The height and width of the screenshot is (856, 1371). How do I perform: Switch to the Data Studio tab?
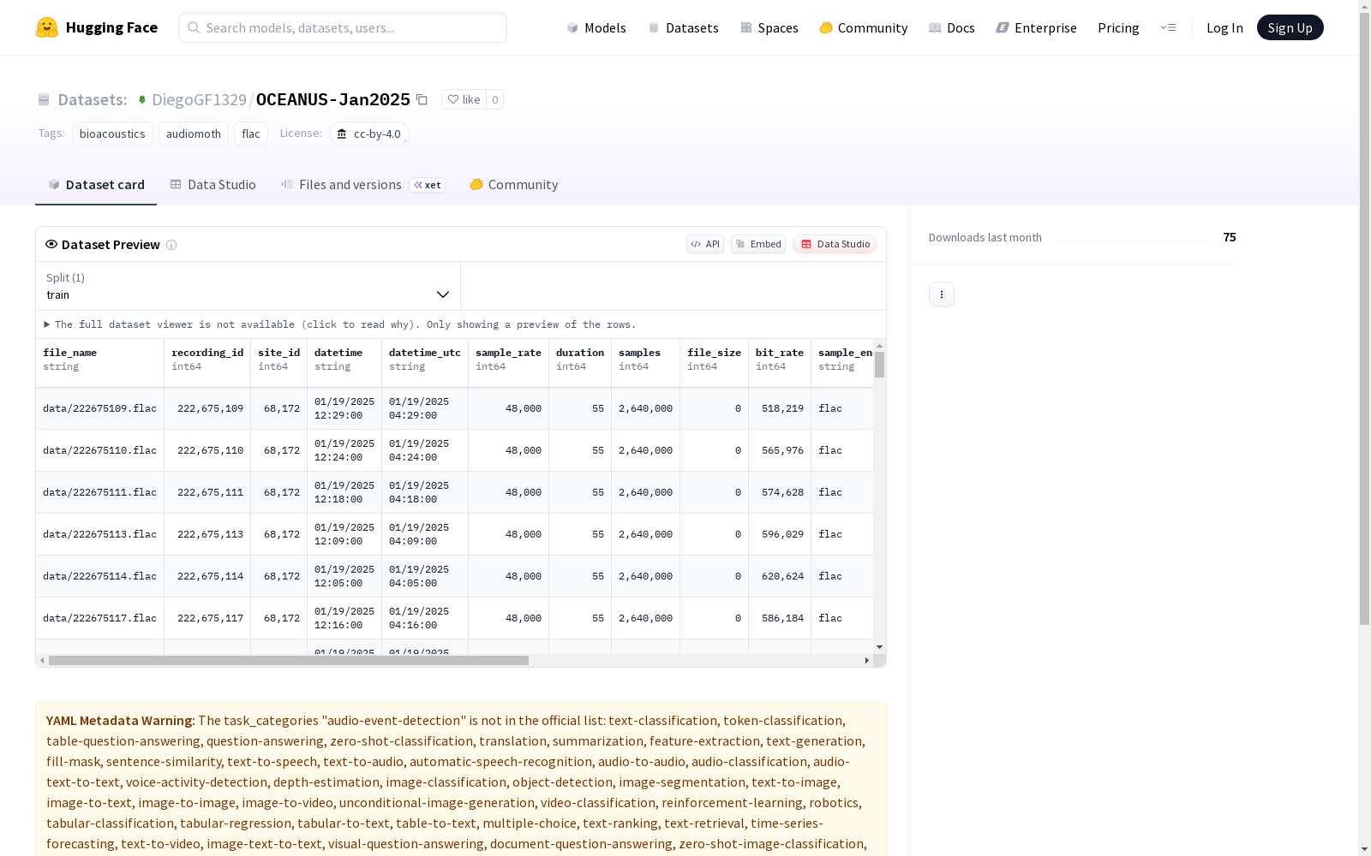point(213,185)
